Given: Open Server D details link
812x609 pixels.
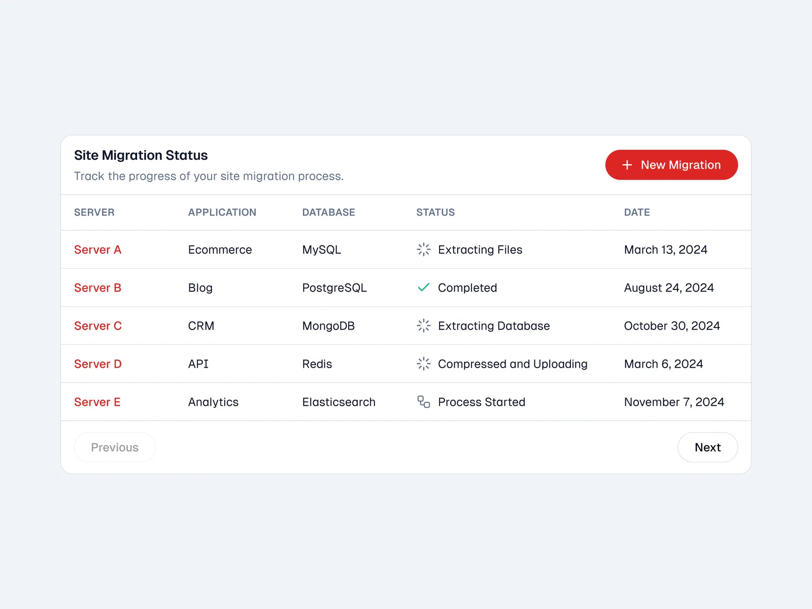Looking at the screenshot, I should pos(98,364).
